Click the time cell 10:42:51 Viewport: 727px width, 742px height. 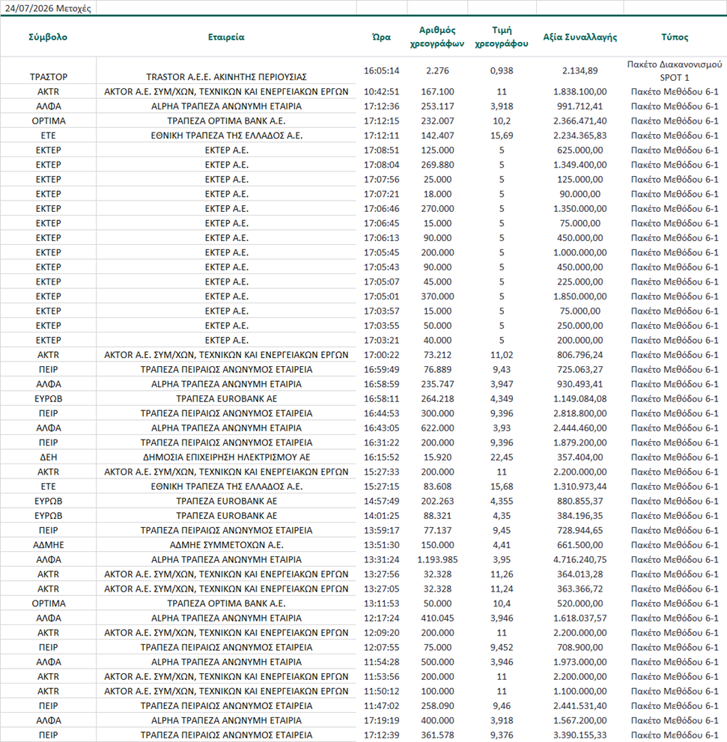point(382,91)
